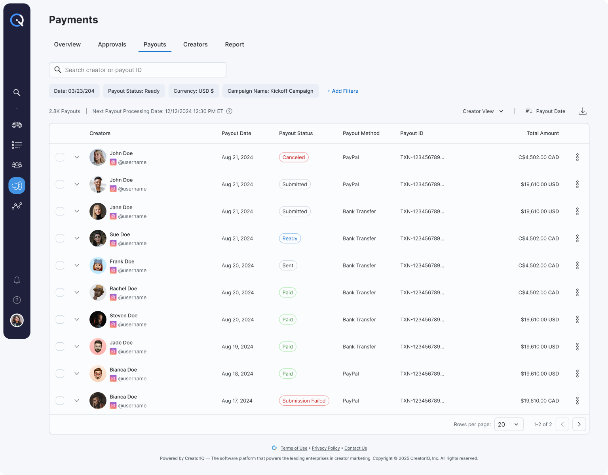Open the Creator View dropdown

click(x=483, y=111)
